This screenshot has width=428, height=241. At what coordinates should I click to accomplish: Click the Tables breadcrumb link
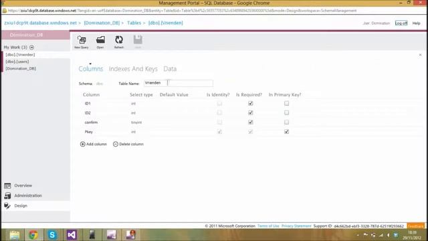click(134, 23)
